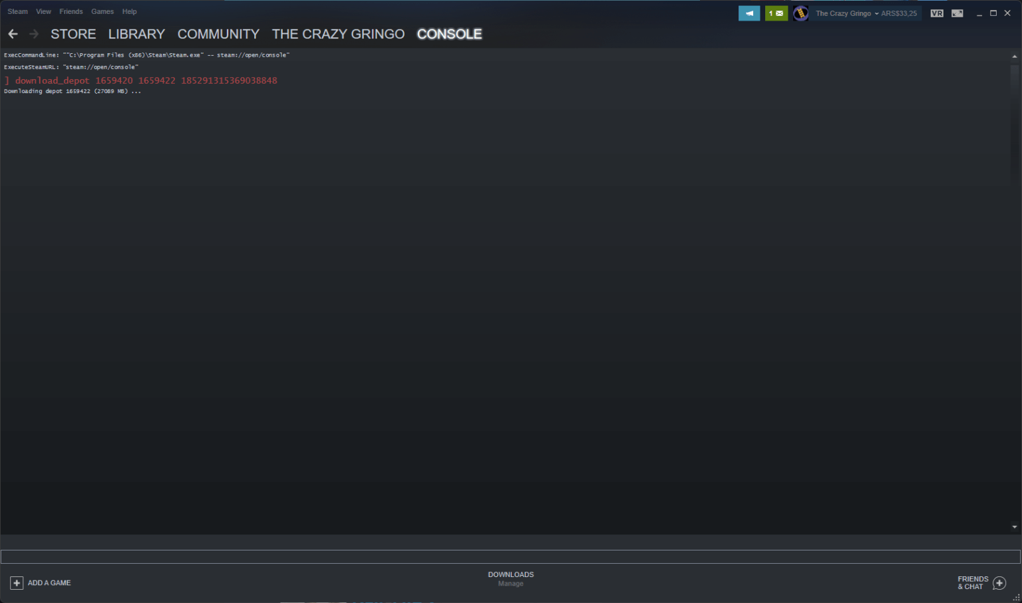Open the Friends menu

71,11
